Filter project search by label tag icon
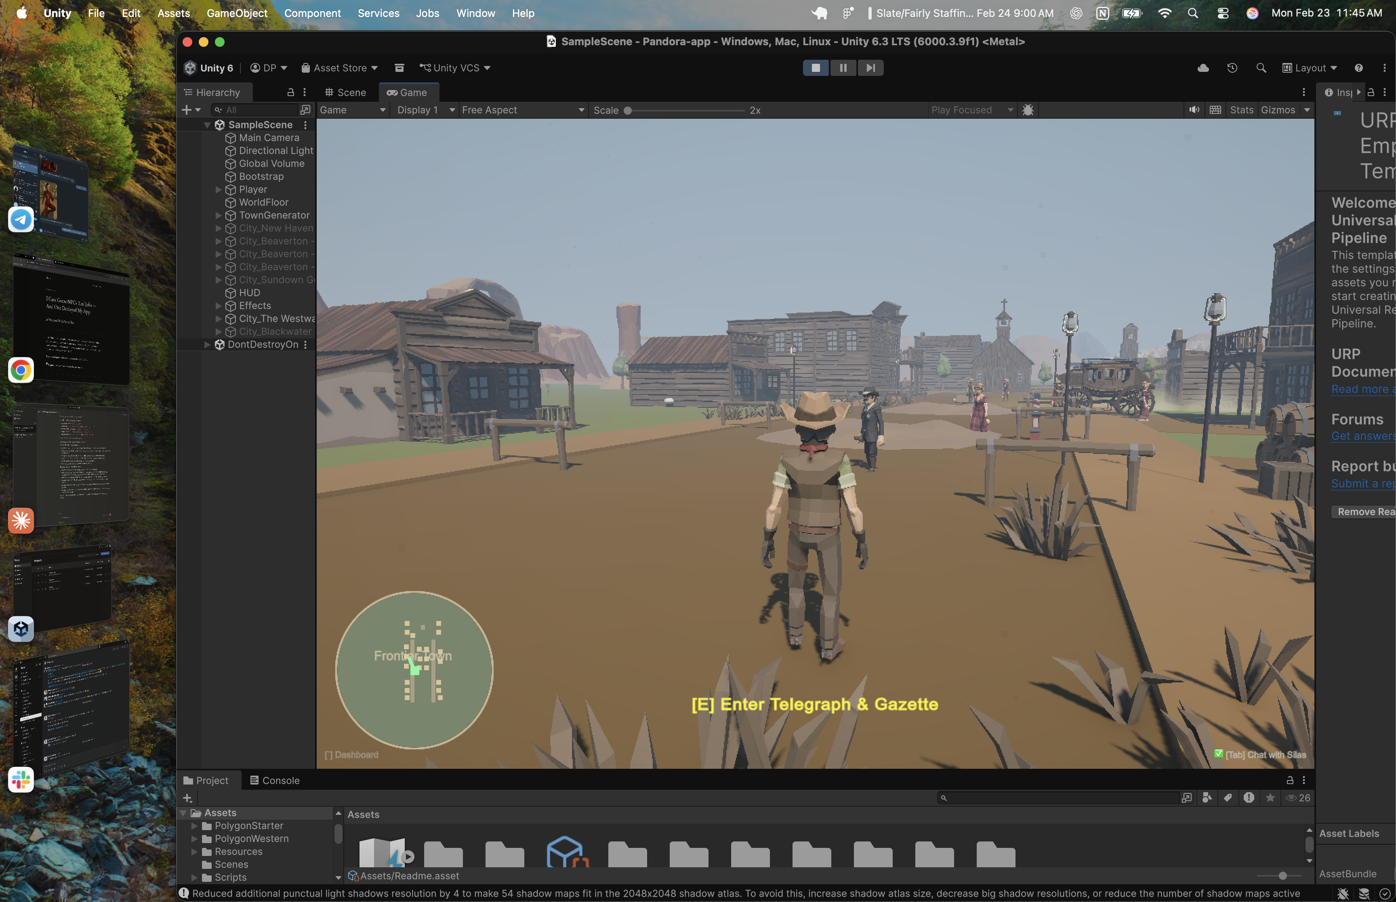This screenshot has width=1396, height=902. pos(1228,798)
